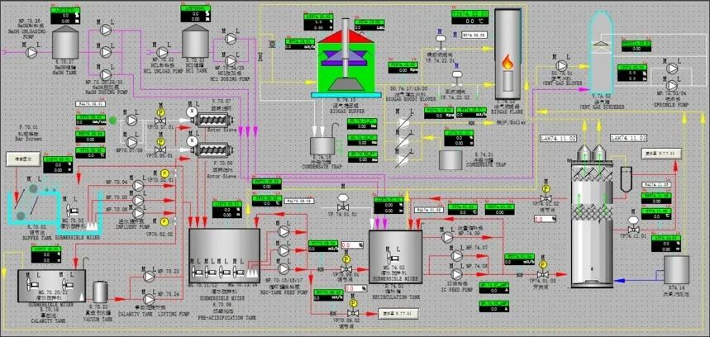Click the LAH74.11.03 alarm label
The width and height of the screenshot is (710, 337).
pyautogui.click(x=628, y=137)
